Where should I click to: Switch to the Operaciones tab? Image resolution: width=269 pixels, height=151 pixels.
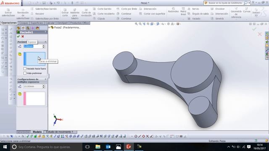pos(9,23)
